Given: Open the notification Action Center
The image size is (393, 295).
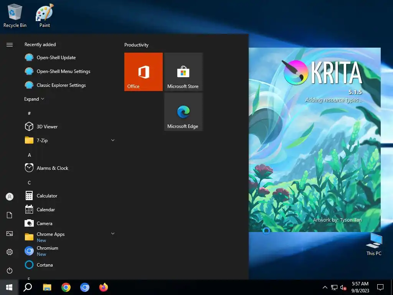Looking at the screenshot, I should pos(380,287).
